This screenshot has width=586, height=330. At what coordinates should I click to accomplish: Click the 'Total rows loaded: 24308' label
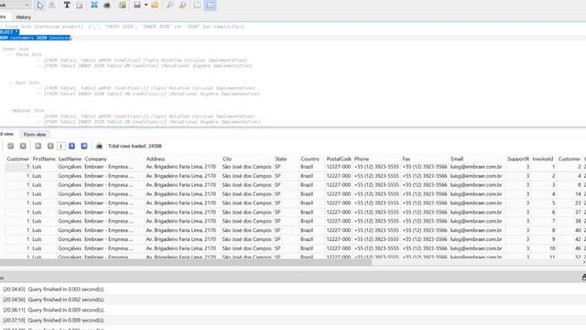135,147
